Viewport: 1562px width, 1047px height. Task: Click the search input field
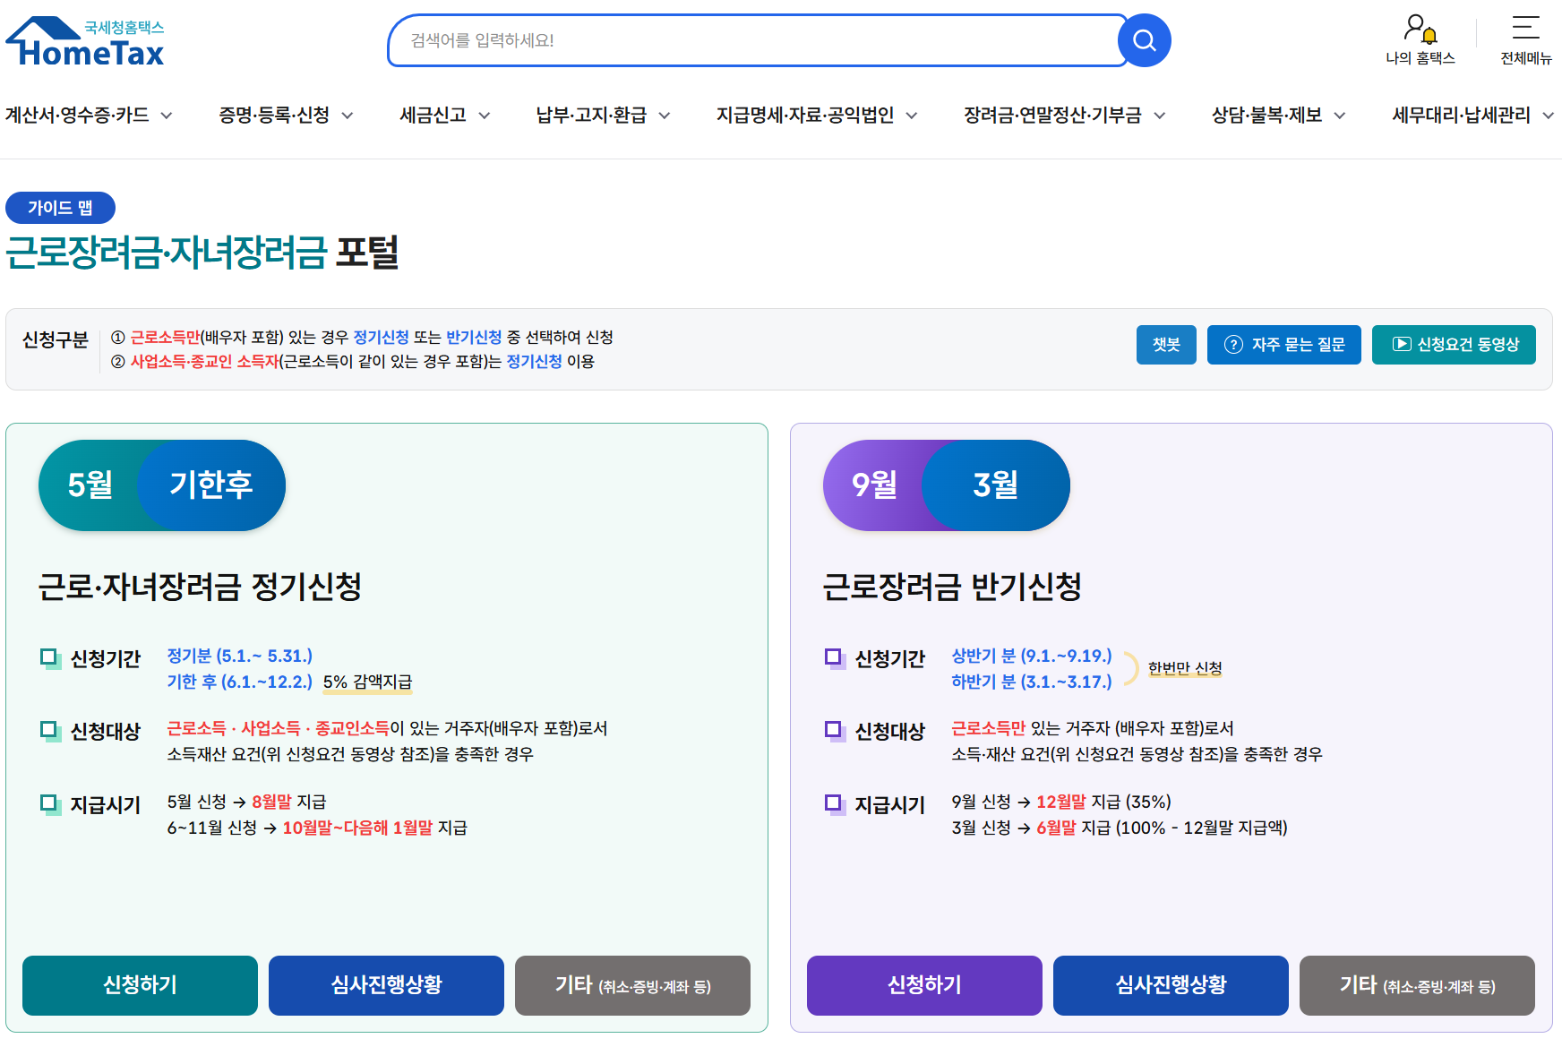(x=757, y=40)
